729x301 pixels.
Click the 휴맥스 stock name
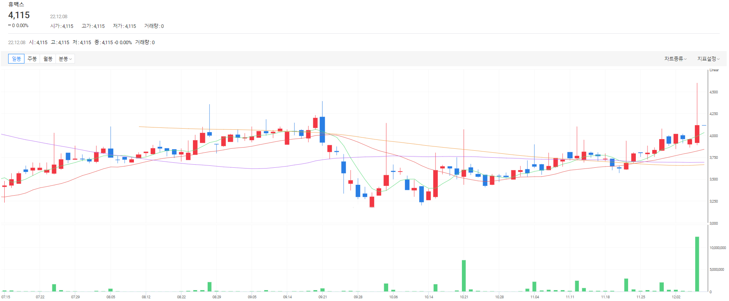coord(16,5)
